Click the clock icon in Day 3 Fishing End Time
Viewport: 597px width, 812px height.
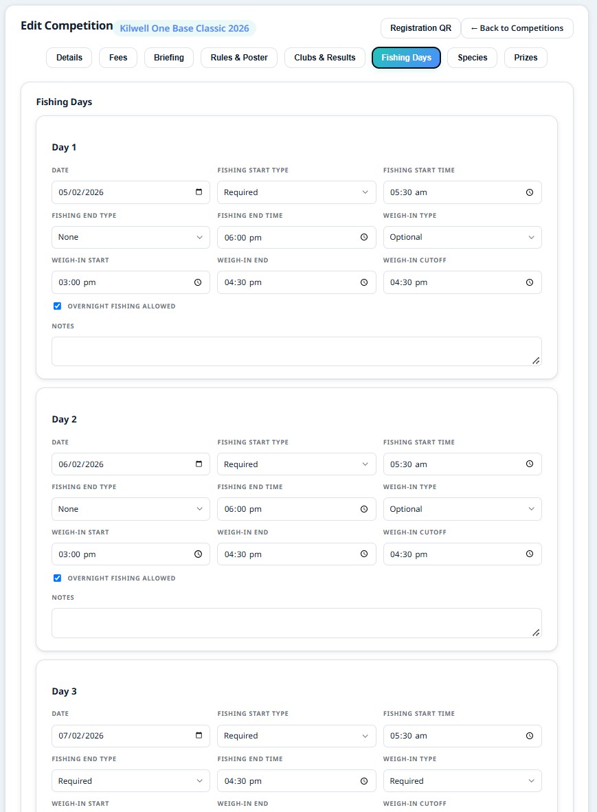[x=364, y=781]
